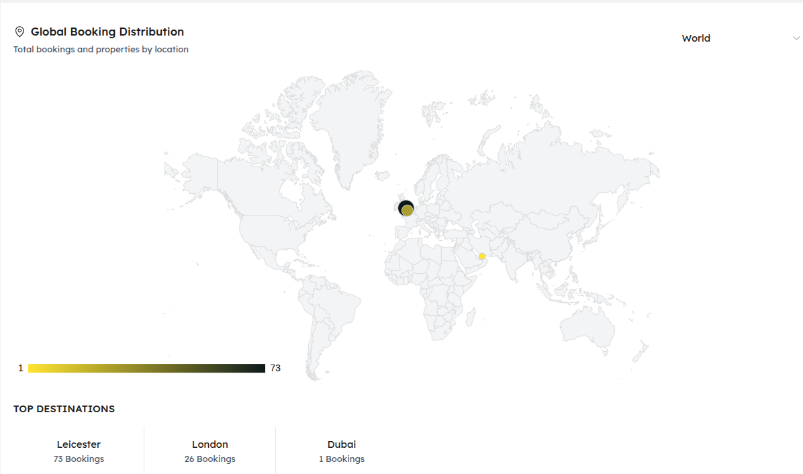The height and width of the screenshot is (474, 803).
Task: Click the legend maximum value 73
Action: [275, 368]
